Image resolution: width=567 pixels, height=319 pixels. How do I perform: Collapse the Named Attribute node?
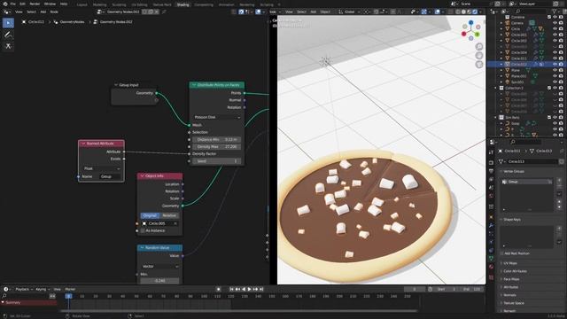(83, 144)
